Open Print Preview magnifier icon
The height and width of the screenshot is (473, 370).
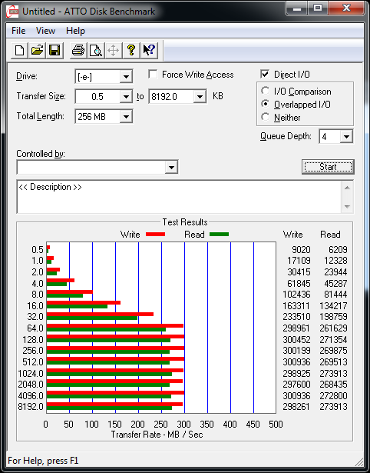coord(96,50)
